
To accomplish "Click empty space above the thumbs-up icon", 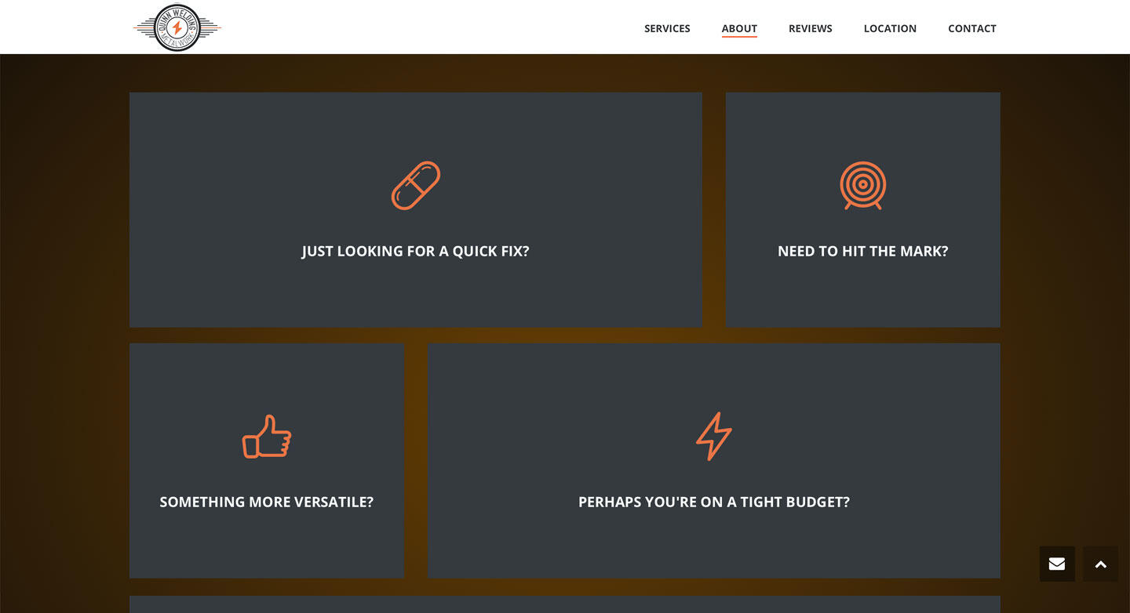I will [x=267, y=376].
